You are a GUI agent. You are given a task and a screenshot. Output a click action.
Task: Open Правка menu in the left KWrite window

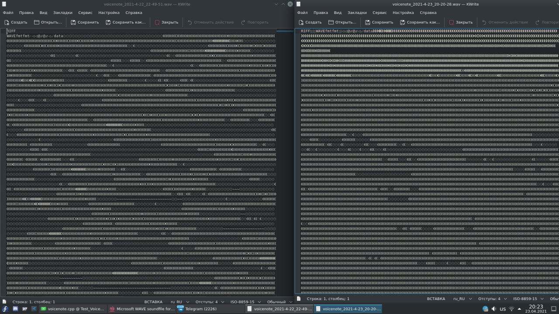click(26, 13)
